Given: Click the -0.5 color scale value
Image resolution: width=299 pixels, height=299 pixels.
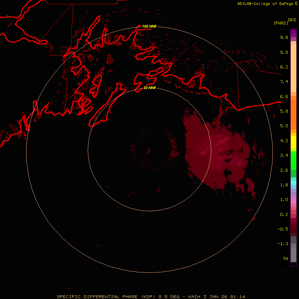Looking at the screenshot, I should pyautogui.click(x=283, y=229).
